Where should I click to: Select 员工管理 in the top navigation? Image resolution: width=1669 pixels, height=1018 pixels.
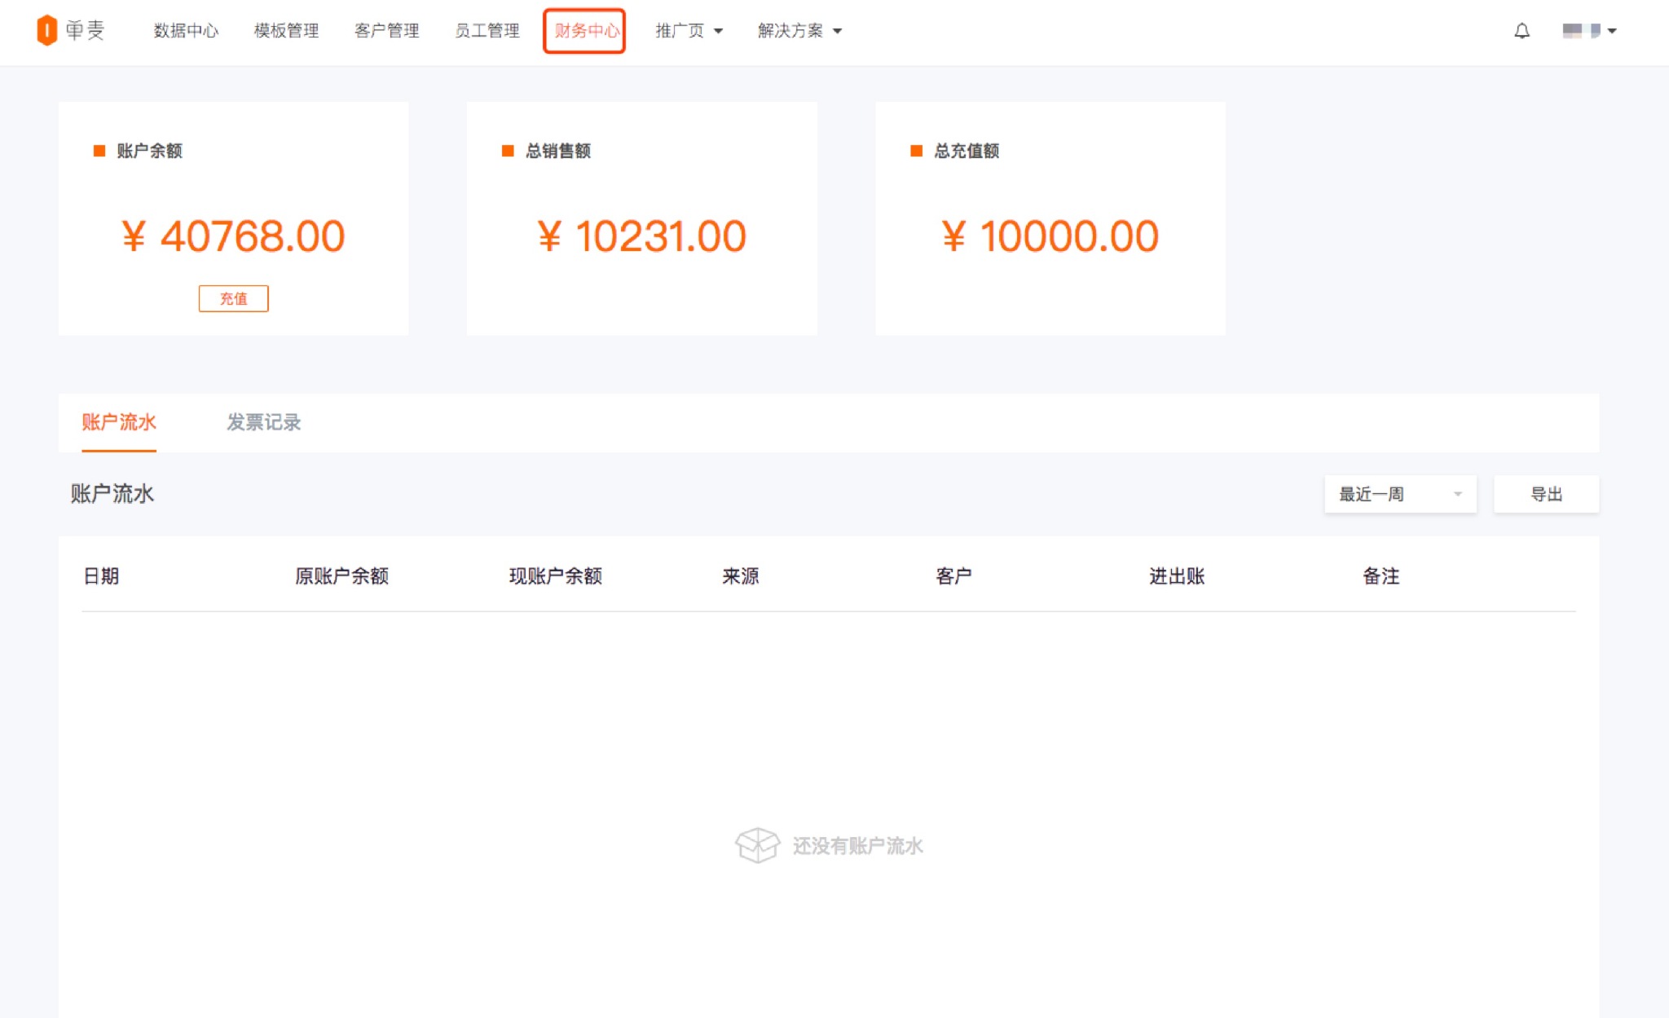click(x=487, y=31)
